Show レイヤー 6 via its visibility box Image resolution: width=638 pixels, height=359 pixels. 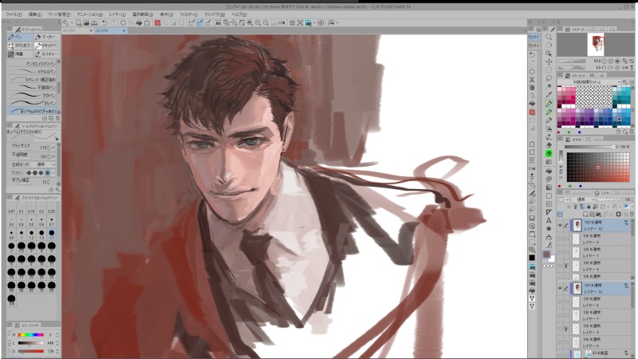click(x=560, y=342)
